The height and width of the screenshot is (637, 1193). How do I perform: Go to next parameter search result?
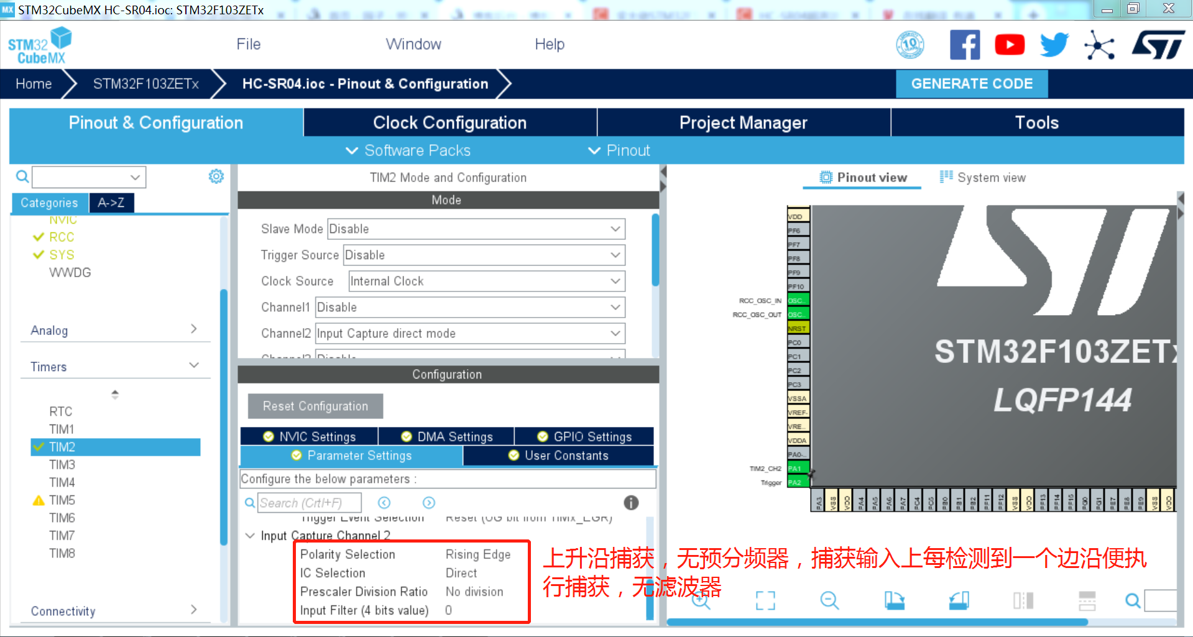pyautogui.click(x=429, y=503)
